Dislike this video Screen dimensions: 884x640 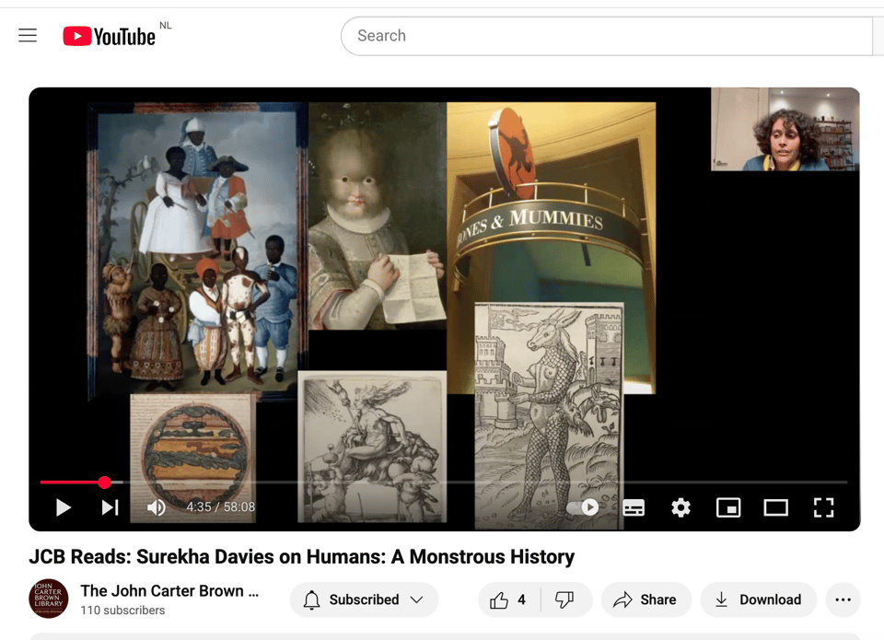(x=564, y=599)
